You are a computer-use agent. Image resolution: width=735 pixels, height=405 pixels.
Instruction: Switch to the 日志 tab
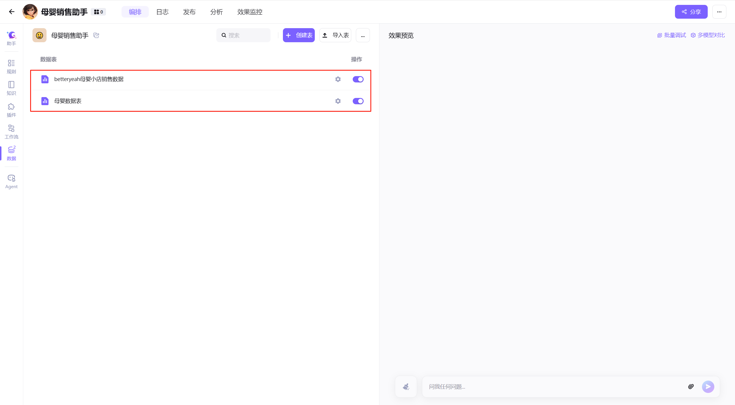pos(162,12)
